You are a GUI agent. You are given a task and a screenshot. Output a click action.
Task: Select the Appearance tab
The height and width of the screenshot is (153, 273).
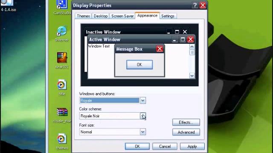147,15
